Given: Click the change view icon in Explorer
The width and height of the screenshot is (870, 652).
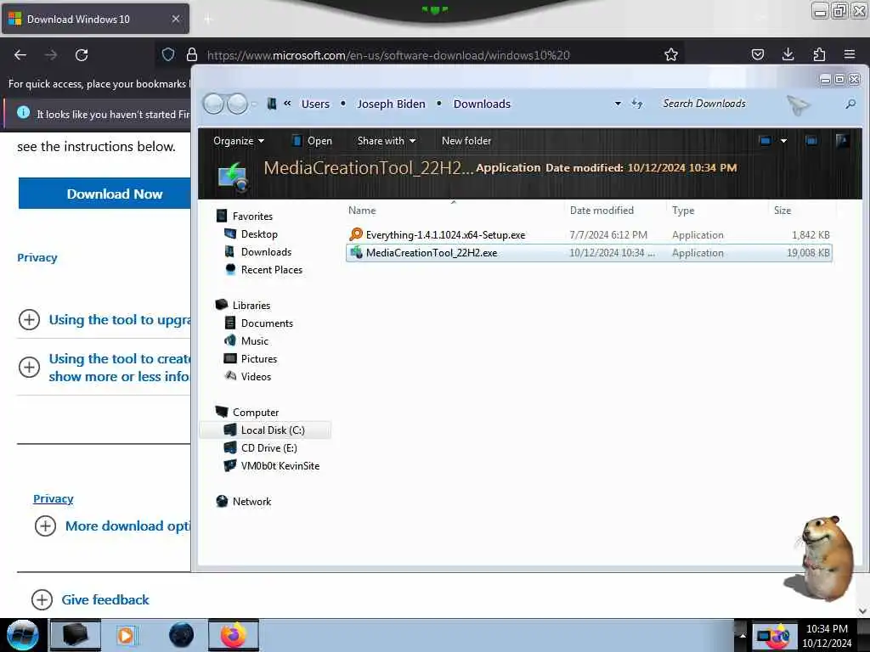Looking at the screenshot, I should 765,141.
